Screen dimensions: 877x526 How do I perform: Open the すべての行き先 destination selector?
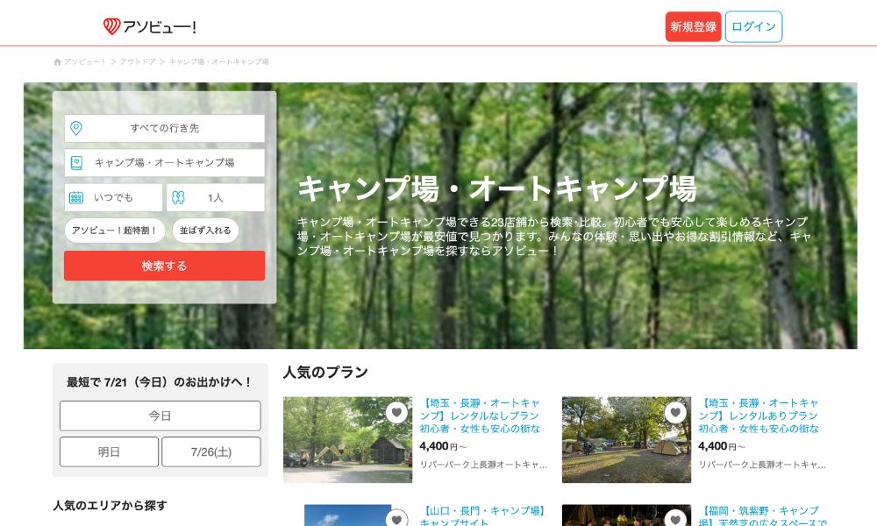coord(165,128)
